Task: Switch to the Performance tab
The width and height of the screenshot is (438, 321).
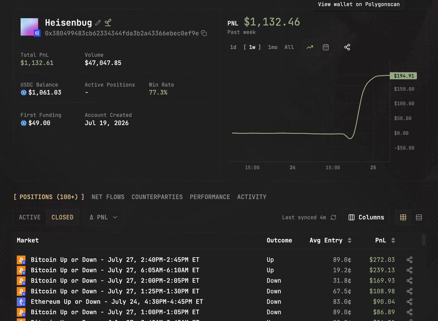Action: click(x=210, y=197)
